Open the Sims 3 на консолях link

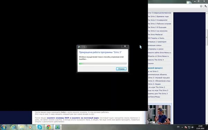coord(158,31)
